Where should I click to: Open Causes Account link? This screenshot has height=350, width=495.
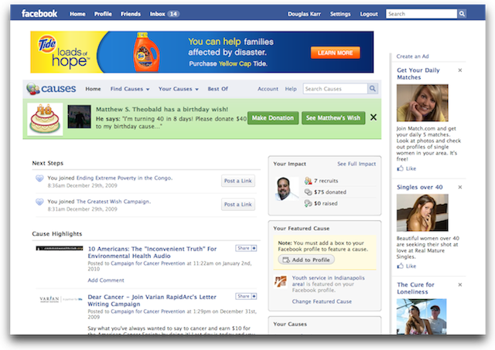tap(268, 89)
